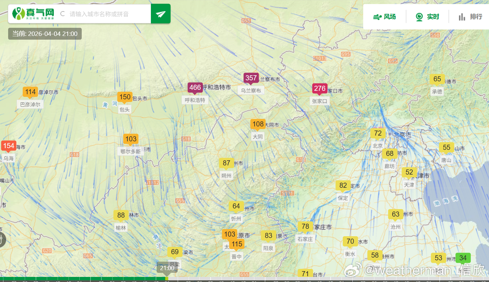Select the 115 AQI marker for 晋中
489x282 pixels.
(237, 244)
